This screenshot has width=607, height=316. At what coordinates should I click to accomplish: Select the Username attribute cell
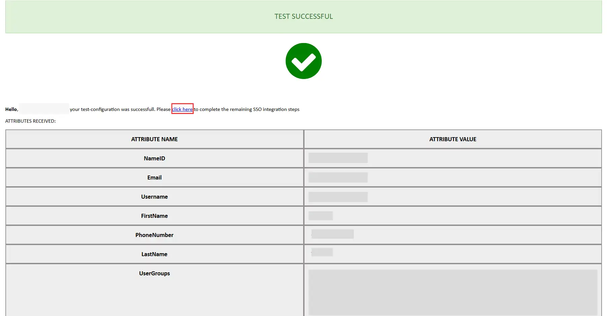(155, 197)
